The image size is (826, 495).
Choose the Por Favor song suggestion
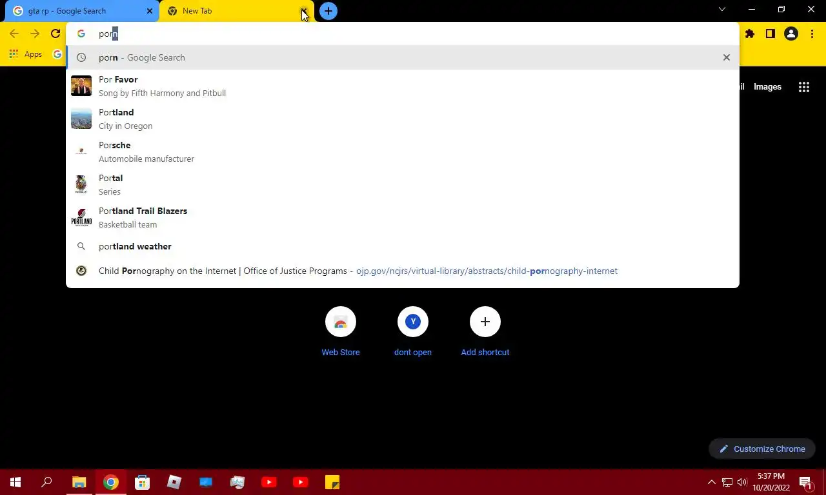click(x=403, y=86)
